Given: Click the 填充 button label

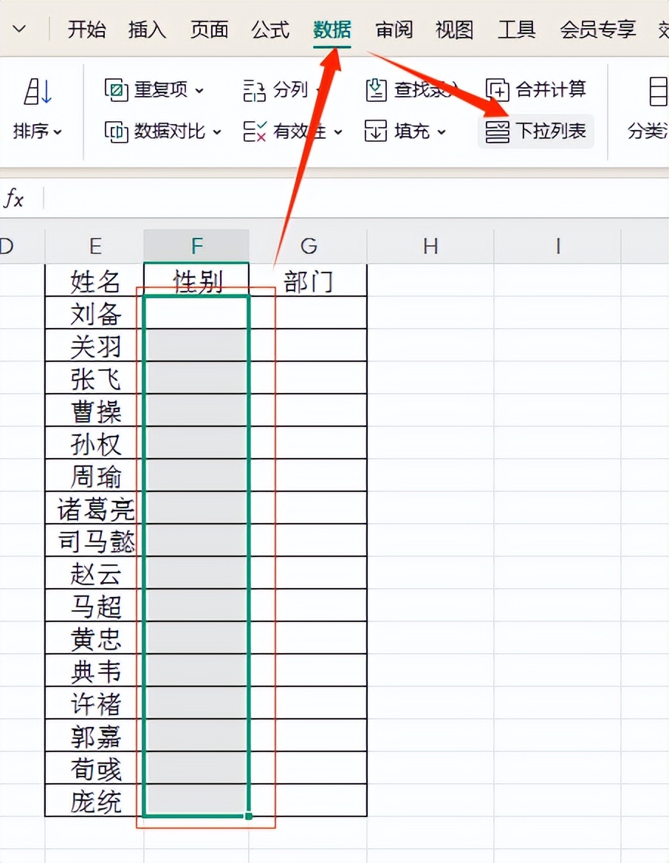Looking at the screenshot, I should click(x=412, y=132).
